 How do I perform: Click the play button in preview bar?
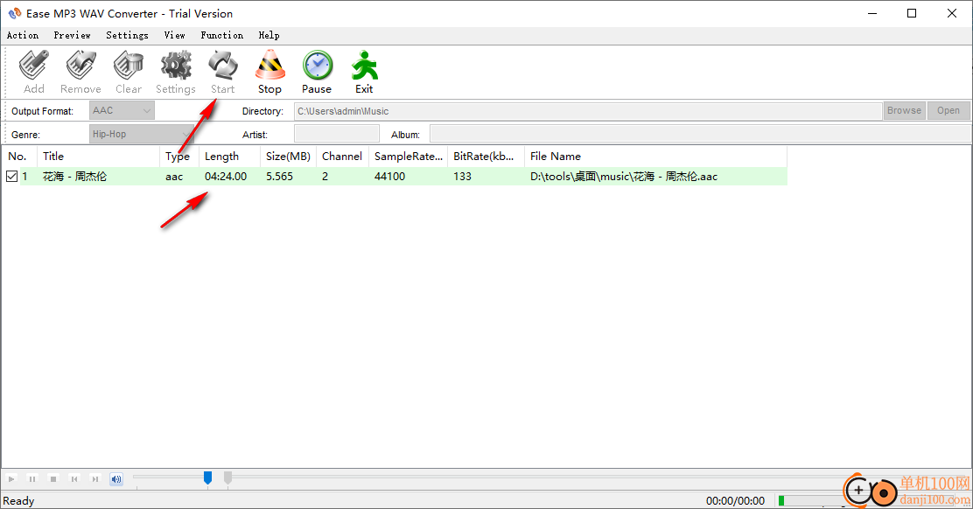pyautogui.click(x=11, y=478)
